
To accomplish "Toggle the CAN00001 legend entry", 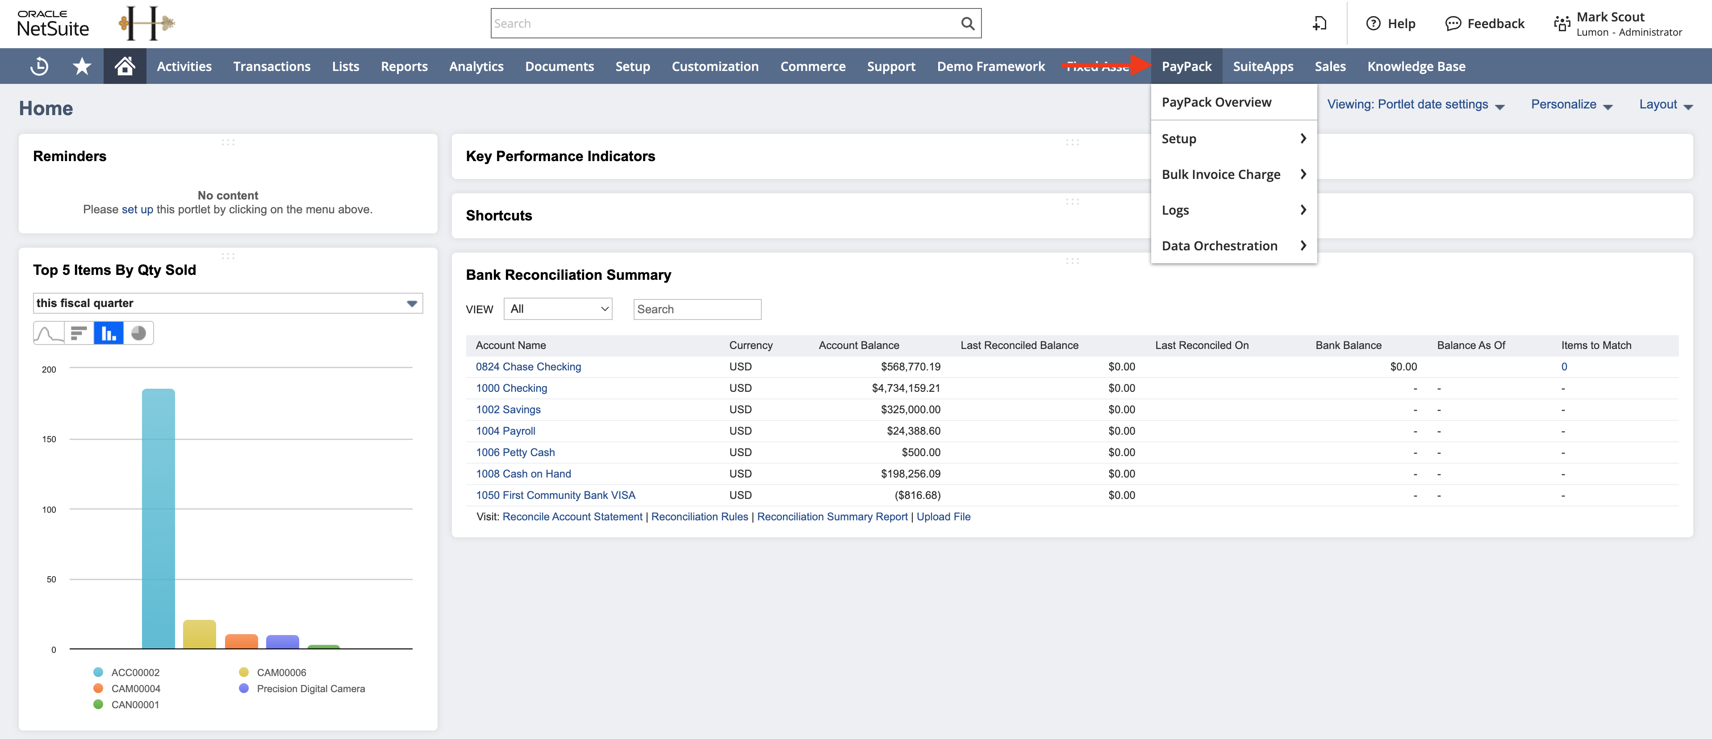I will 126,705.
